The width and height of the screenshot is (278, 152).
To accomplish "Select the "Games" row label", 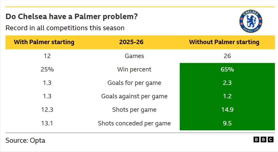I will (x=134, y=56).
